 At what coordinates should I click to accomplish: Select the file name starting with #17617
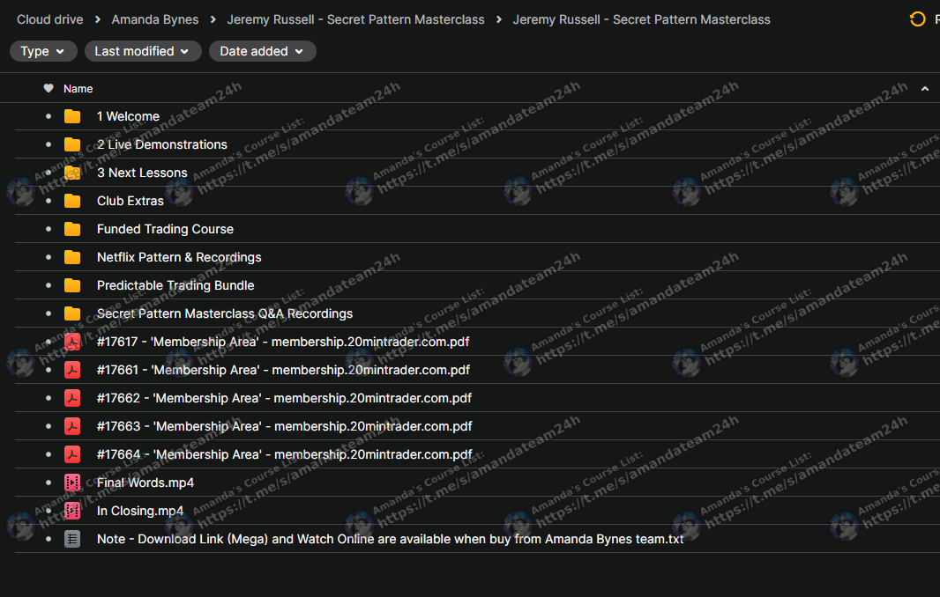[x=283, y=342]
